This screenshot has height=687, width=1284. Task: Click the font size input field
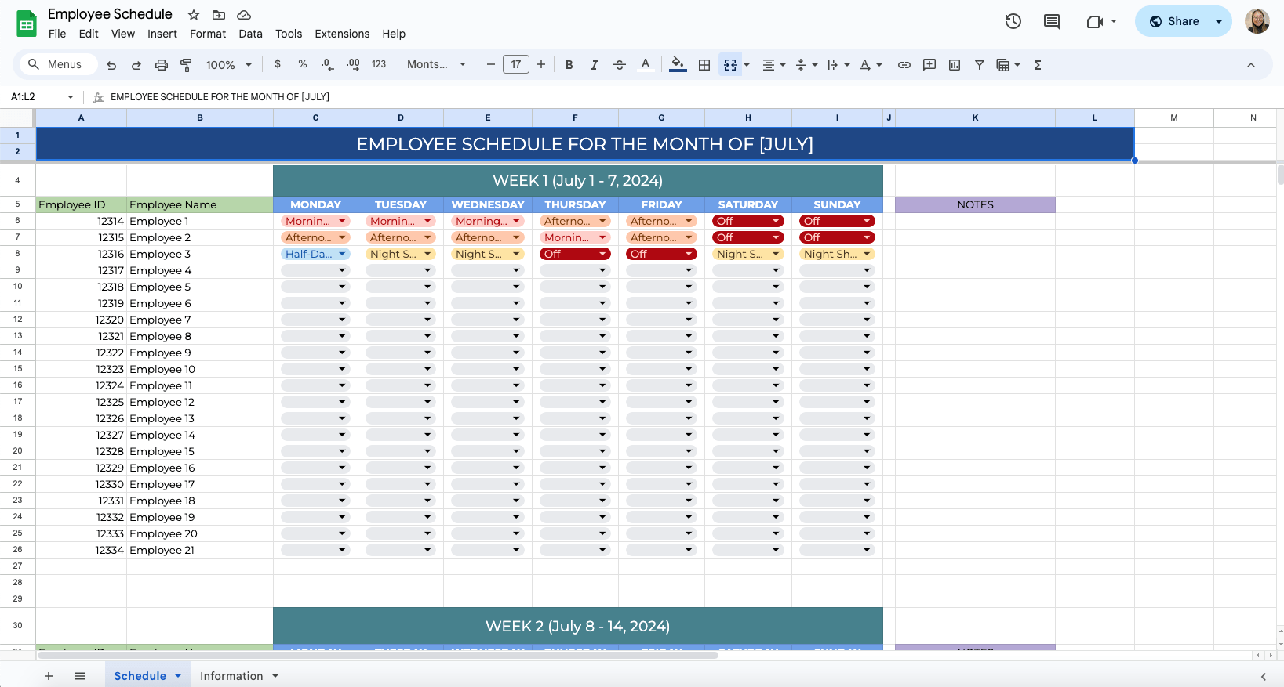(516, 65)
